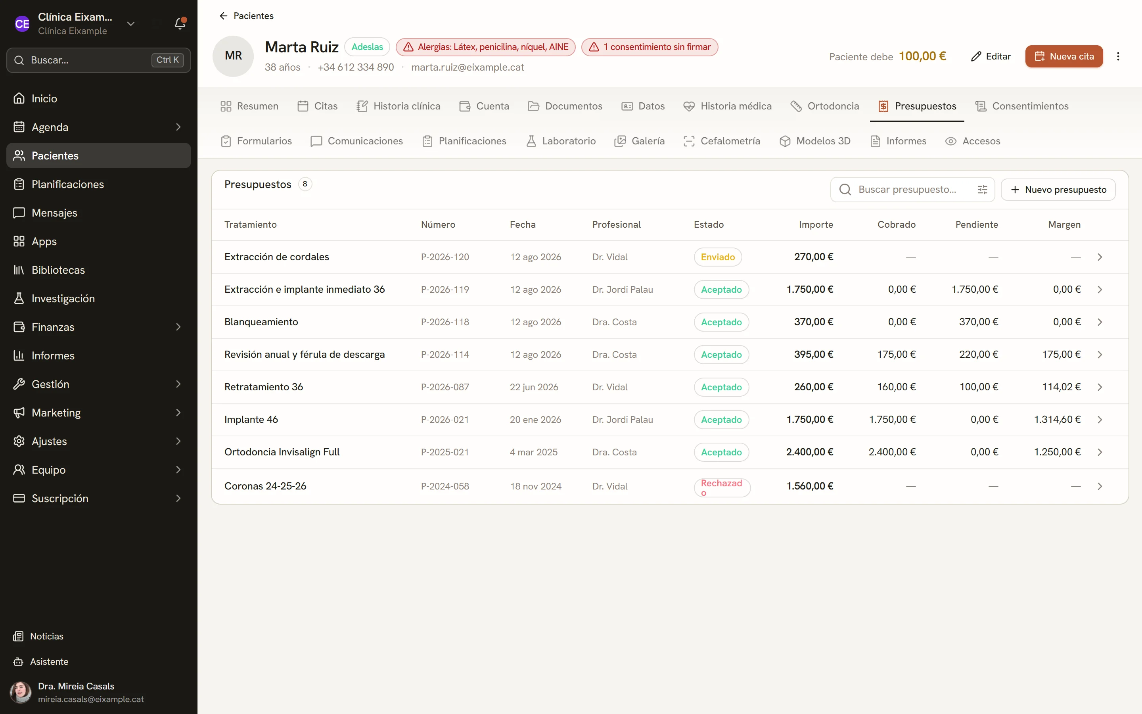Open the three-dot patient options menu
This screenshot has height=714, width=1142.
(1118, 56)
